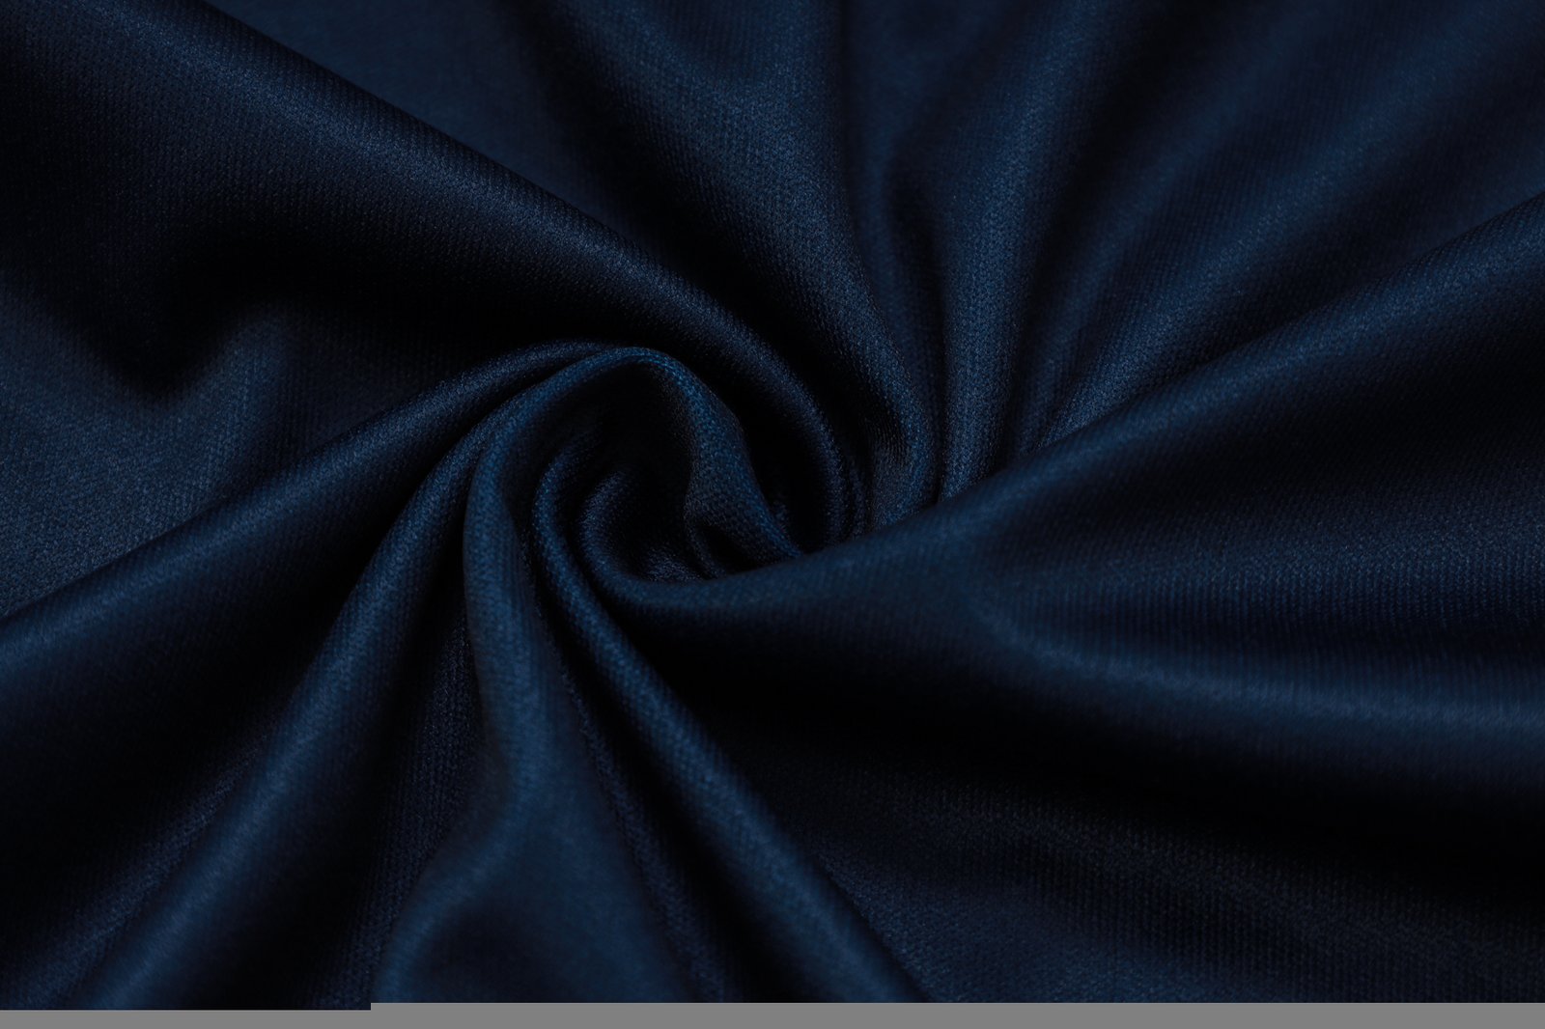The width and height of the screenshot is (1545, 1029).
Task: Click the far right end of the gray bar
Action: tap(1535, 1019)
